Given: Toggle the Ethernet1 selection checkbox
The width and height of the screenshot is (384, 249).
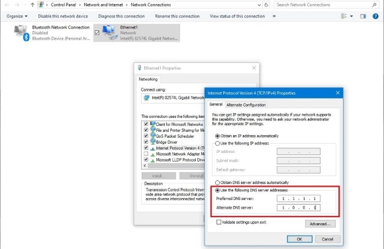Looking at the screenshot, I should [x=97, y=32].
